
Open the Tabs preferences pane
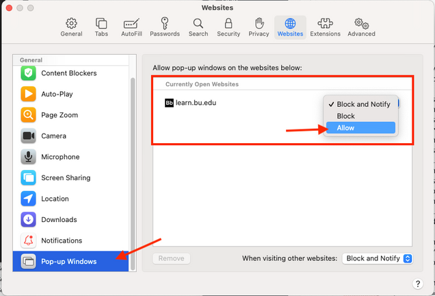point(101,27)
